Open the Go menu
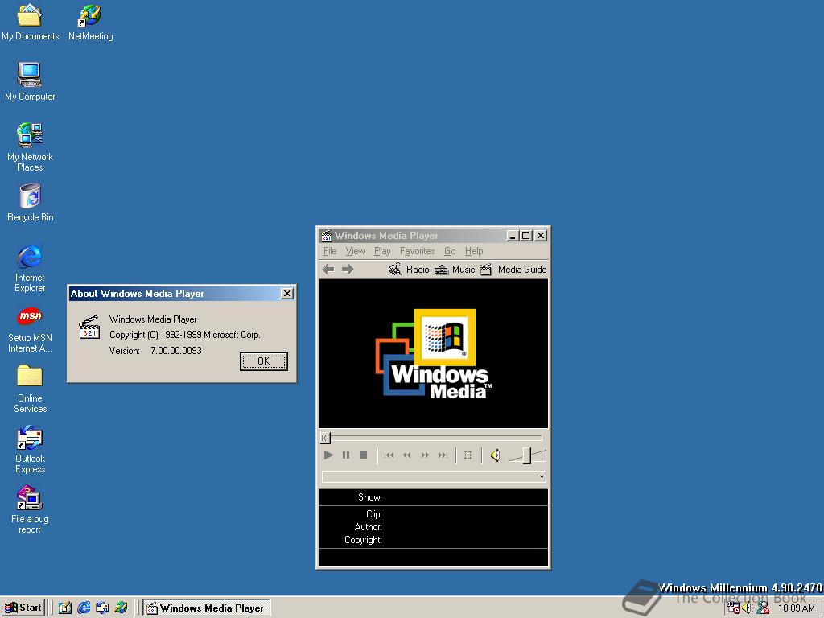824x618 pixels. coord(450,251)
